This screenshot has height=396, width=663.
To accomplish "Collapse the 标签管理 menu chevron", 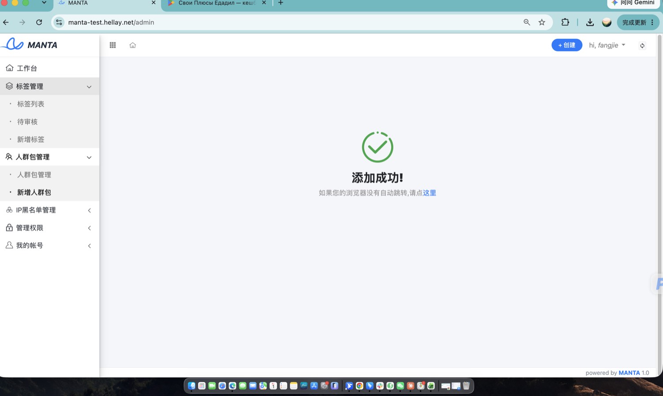I will tap(89, 87).
